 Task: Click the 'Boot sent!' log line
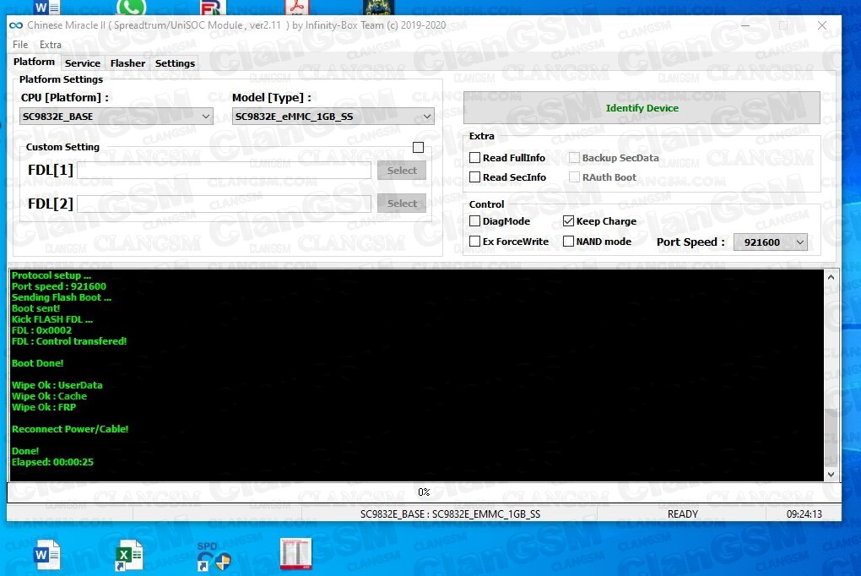35,308
